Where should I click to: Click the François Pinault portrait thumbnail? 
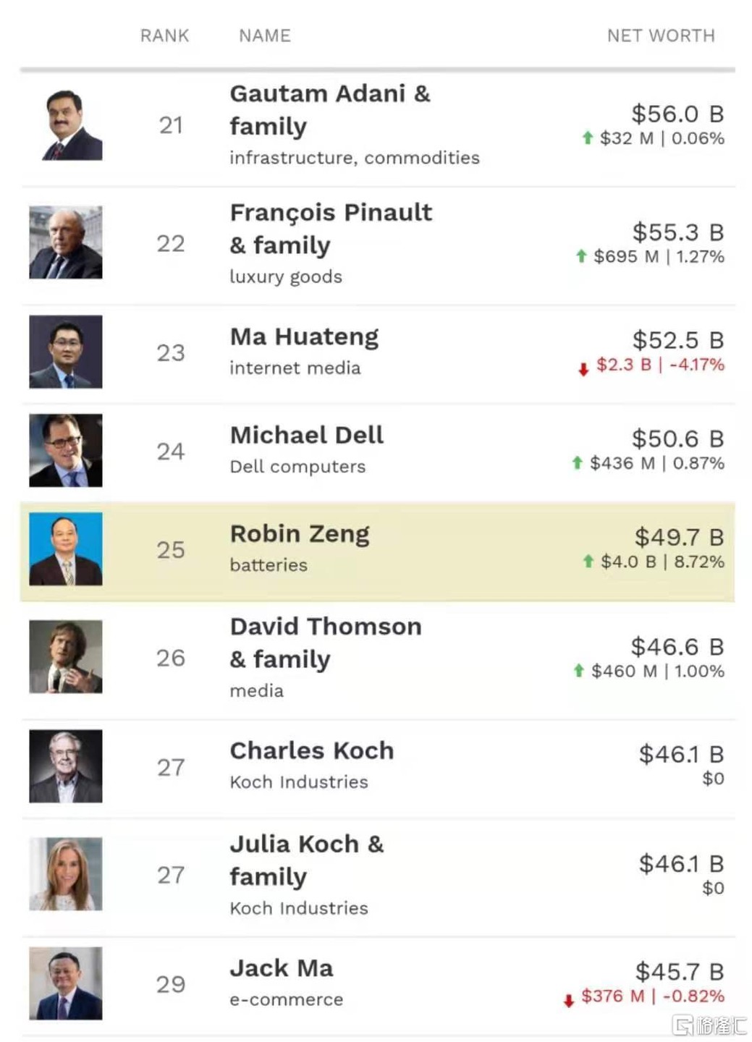(x=66, y=242)
